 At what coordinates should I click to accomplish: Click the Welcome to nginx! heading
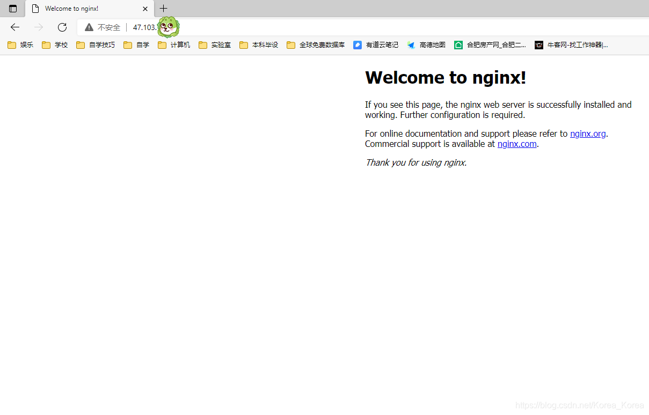pyautogui.click(x=446, y=78)
